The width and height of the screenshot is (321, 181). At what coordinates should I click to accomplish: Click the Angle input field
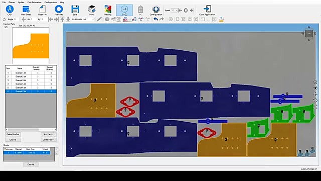17,19
